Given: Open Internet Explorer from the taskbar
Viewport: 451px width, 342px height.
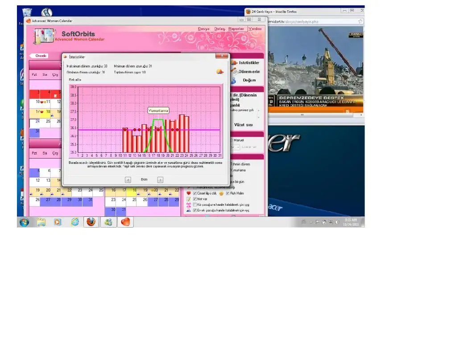Looking at the screenshot, I should 75,222.
